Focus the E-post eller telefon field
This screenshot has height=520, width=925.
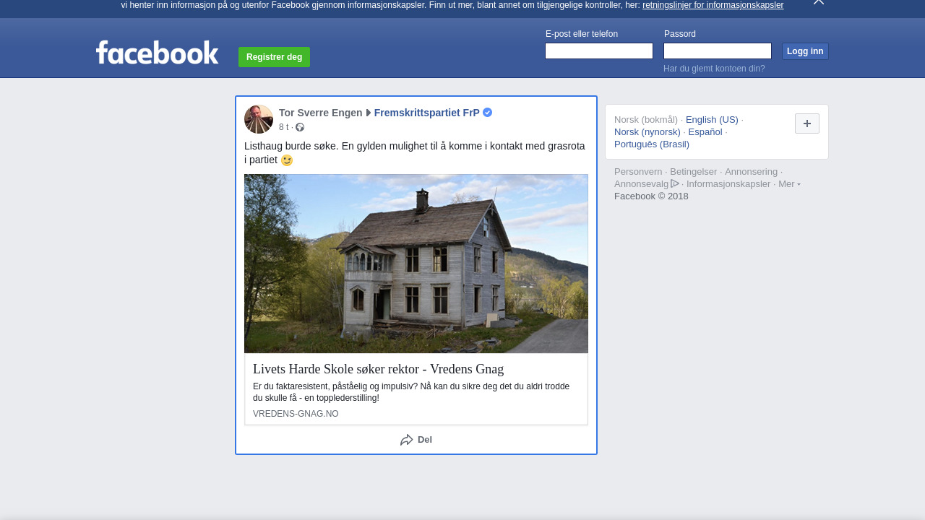coord(599,51)
